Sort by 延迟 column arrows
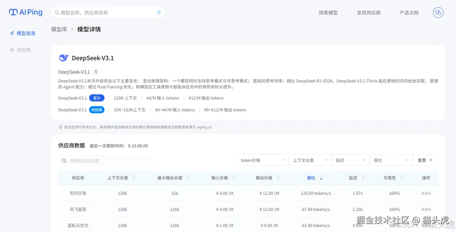The image size is (456, 232). [363, 178]
